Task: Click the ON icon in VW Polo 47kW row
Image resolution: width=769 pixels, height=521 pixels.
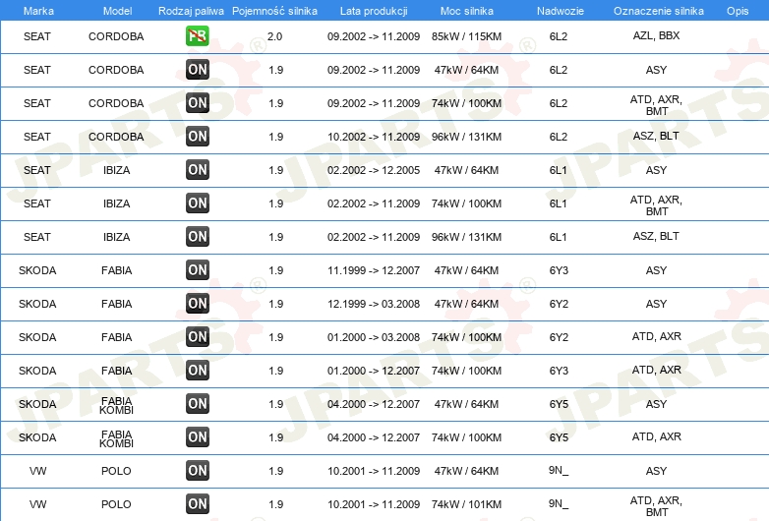Action: (197, 471)
